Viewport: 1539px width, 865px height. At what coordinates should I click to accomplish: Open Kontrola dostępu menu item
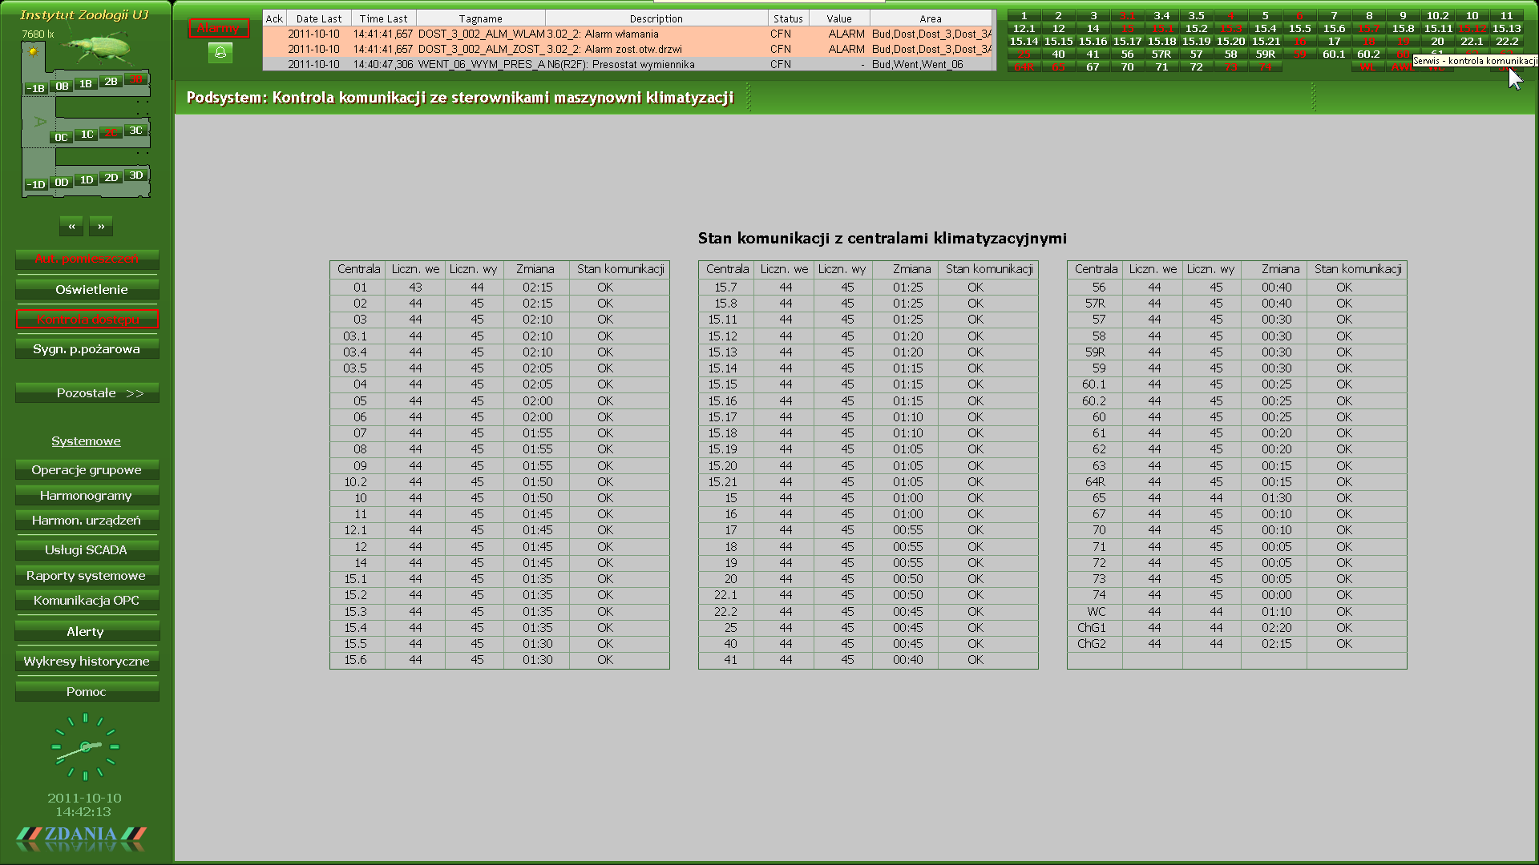point(87,320)
